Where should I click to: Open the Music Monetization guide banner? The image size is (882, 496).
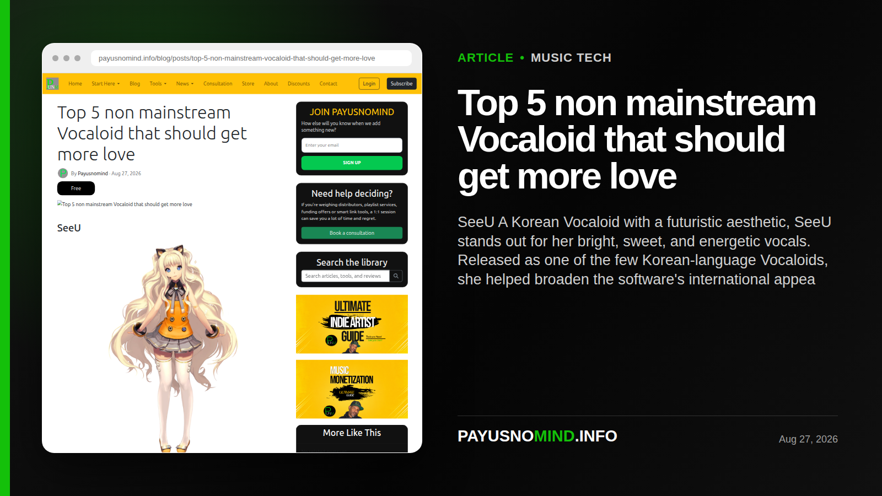352,389
